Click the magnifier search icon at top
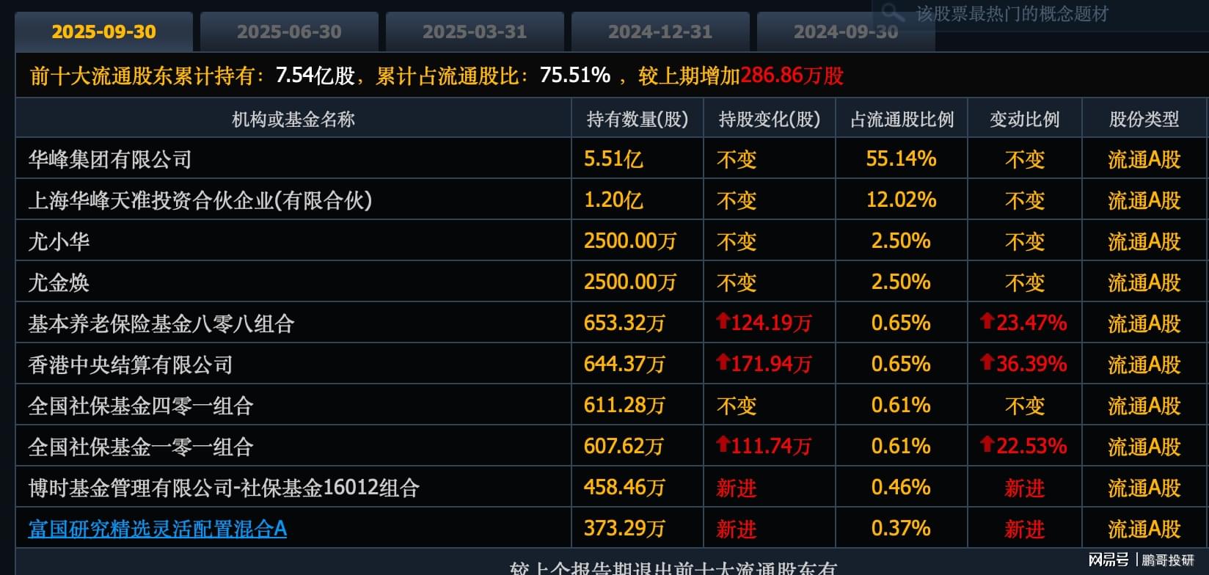The height and width of the screenshot is (575, 1209). coord(892,12)
